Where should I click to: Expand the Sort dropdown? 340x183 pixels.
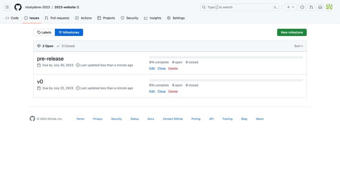pos(298,46)
